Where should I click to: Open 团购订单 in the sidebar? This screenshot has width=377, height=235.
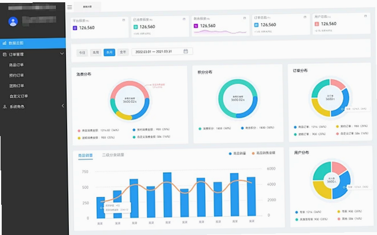coord(17,86)
